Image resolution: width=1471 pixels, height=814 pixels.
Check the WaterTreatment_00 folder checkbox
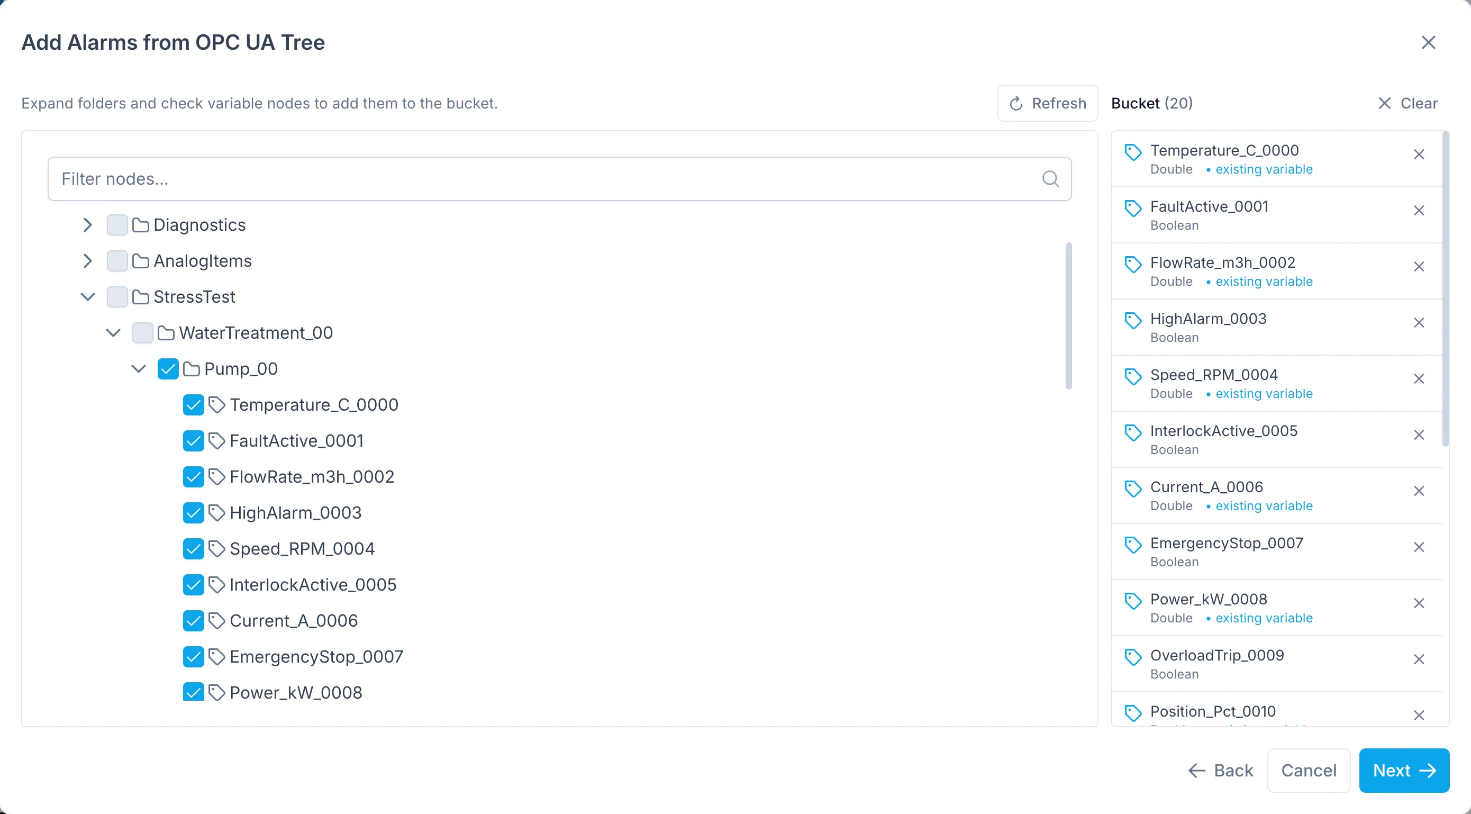point(142,333)
